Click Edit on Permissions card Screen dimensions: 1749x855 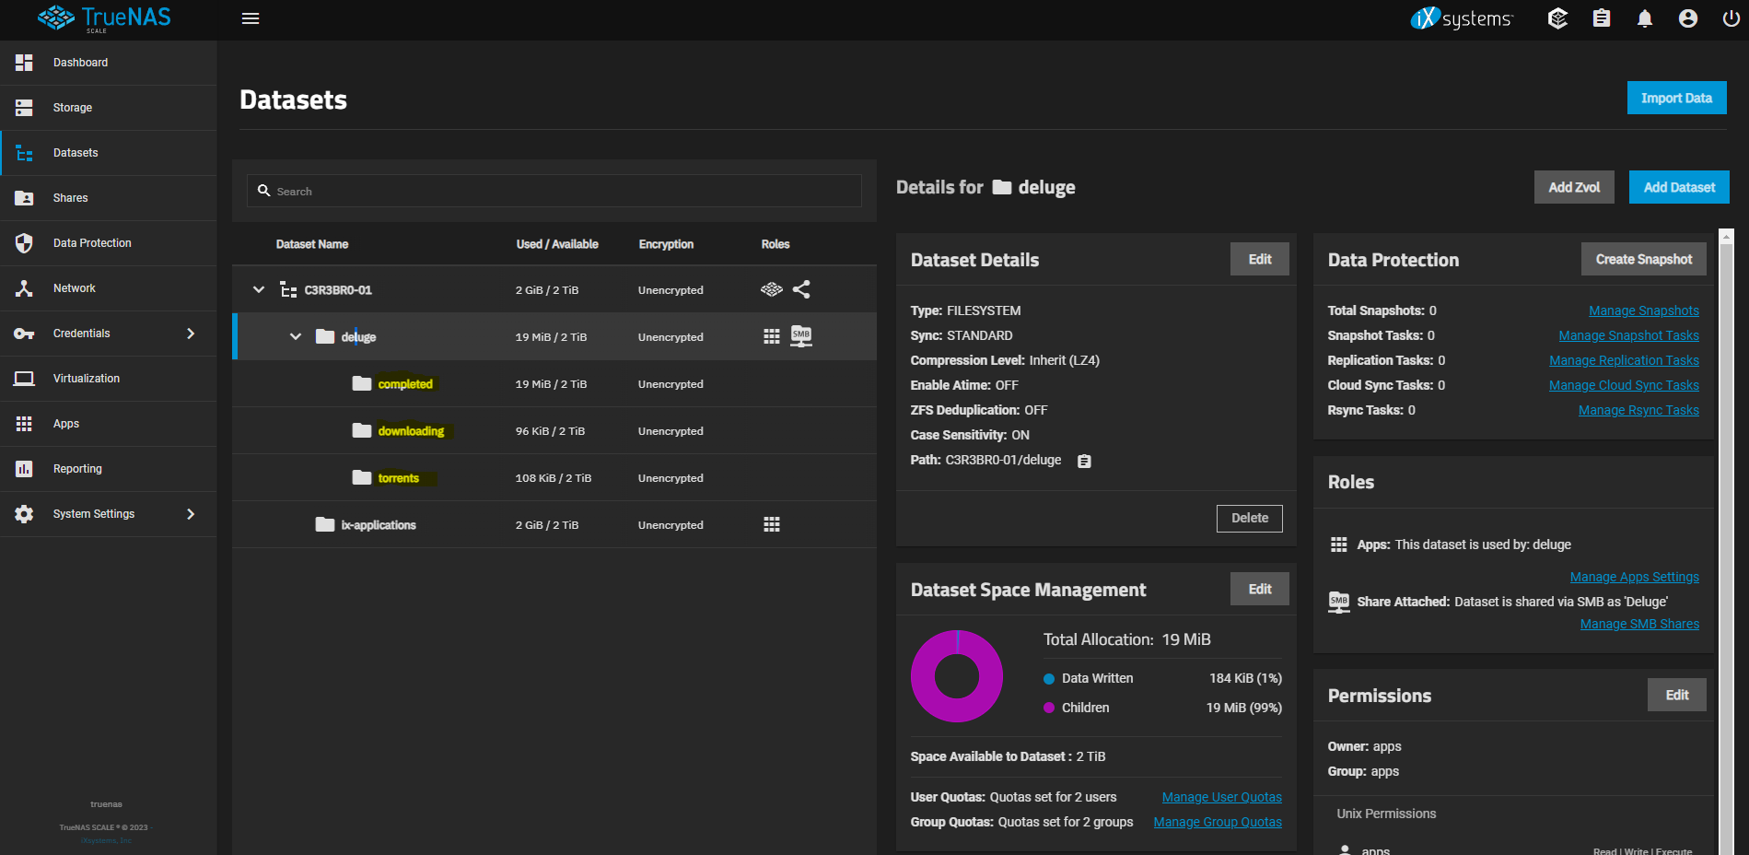point(1677,695)
